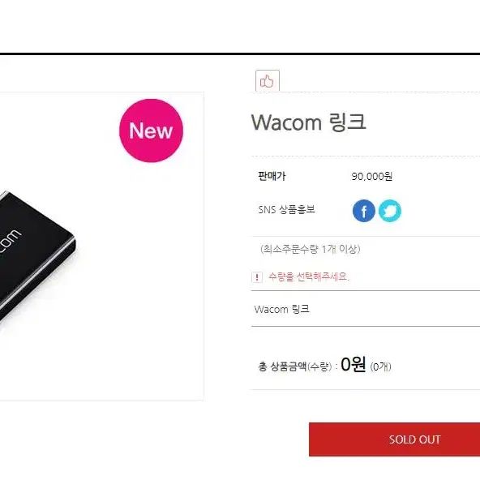Screen dimensions: 480x480
Task: Click the pink New badge
Action: pos(151,131)
